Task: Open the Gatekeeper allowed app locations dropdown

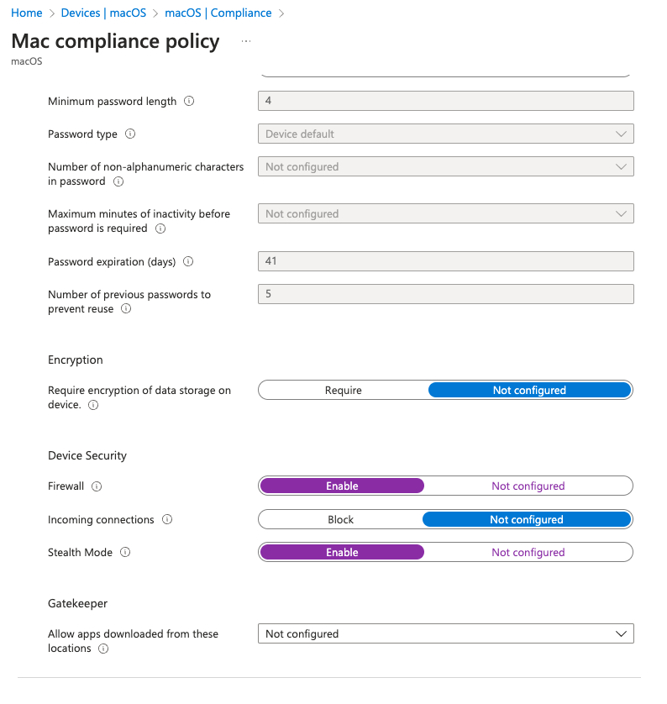Action: tap(446, 633)
